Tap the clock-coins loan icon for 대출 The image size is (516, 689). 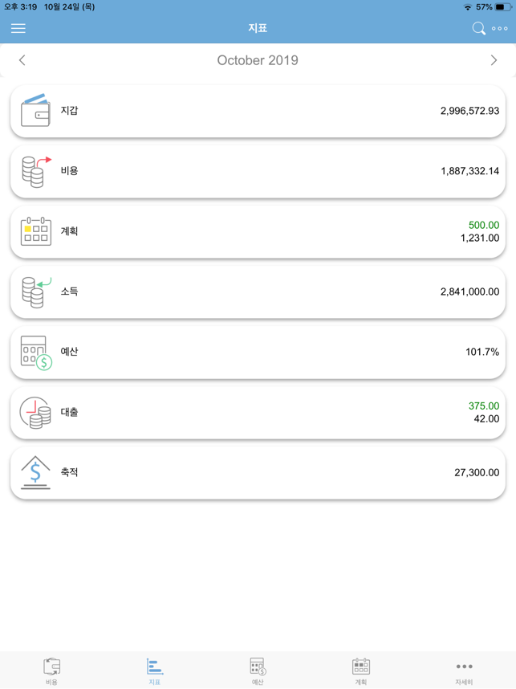pos(35,412)
